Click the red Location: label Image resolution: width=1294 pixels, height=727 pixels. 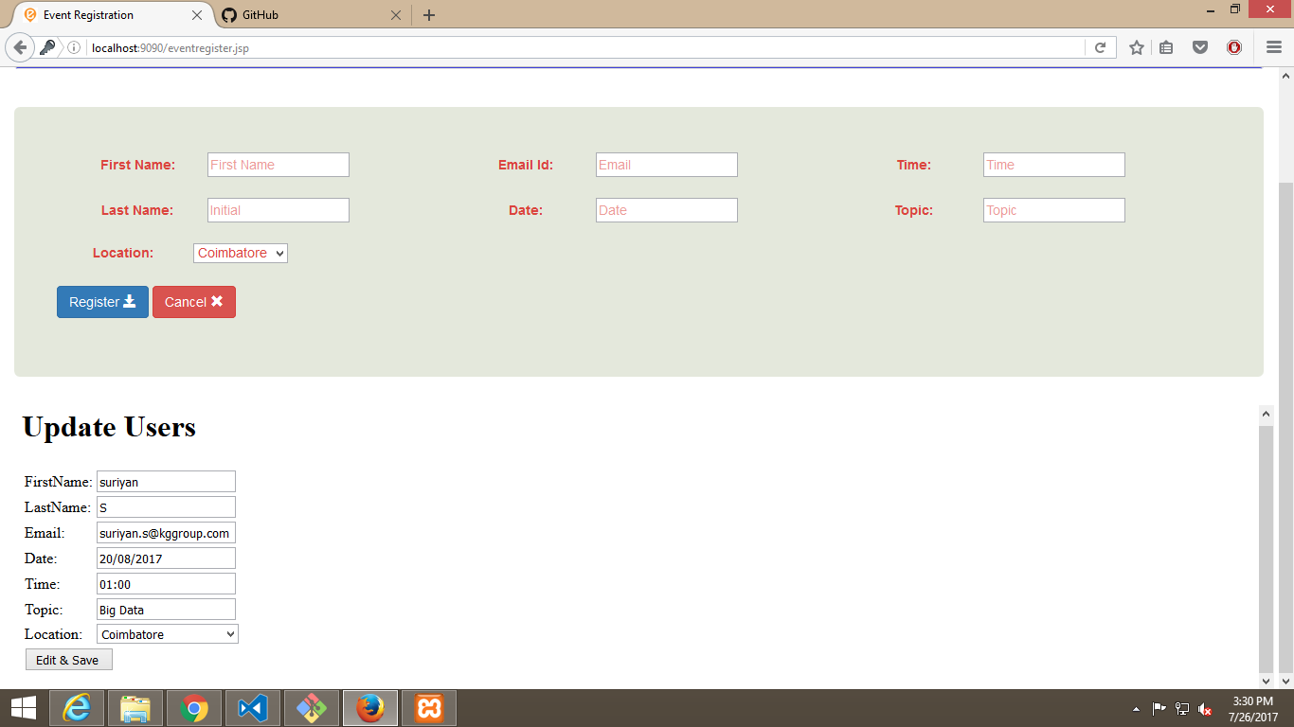(x=123, y=253)
